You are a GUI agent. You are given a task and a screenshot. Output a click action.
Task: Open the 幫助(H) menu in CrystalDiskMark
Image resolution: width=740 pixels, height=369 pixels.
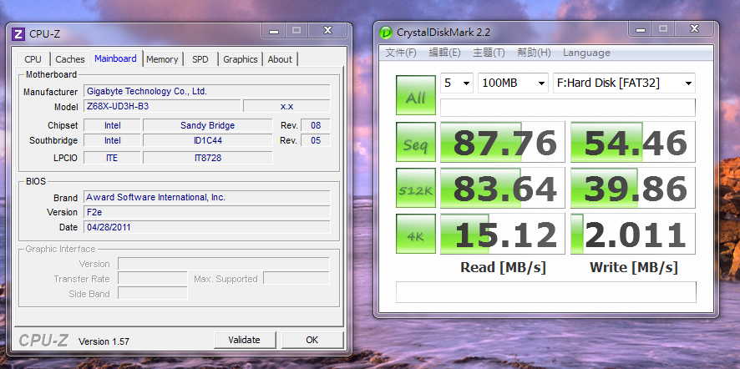(x=534, y=53)
